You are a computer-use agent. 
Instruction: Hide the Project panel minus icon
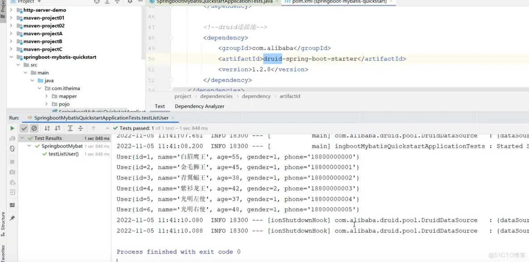[x=140, y=2]
